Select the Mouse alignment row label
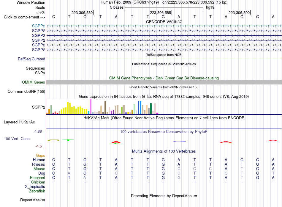Screen dimensions: 282x207 pos(39,169)
